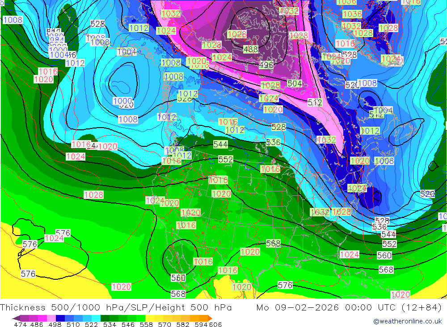Image resolution: width=447 pixels, height=327 pixels.
Task: Click the '558' value under the legend
Action: (x=146, y=325)
